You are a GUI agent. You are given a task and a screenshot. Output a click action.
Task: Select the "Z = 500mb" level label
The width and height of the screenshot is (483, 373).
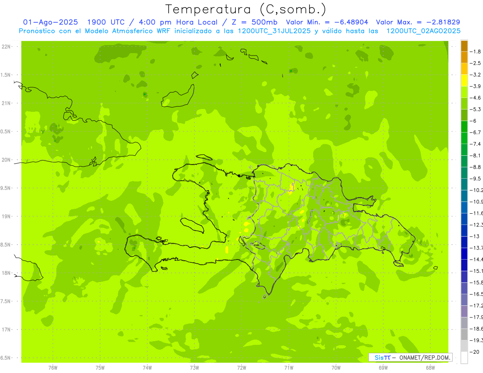point(254,22)
